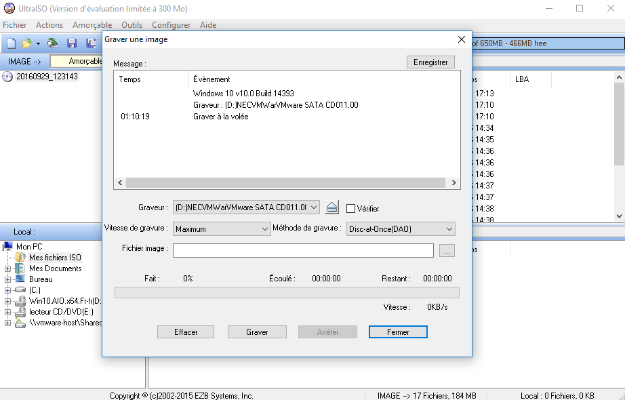Expand the vmware-host shared folder node
Viewport: 625px width, 400px height.
tap(7, 323)
